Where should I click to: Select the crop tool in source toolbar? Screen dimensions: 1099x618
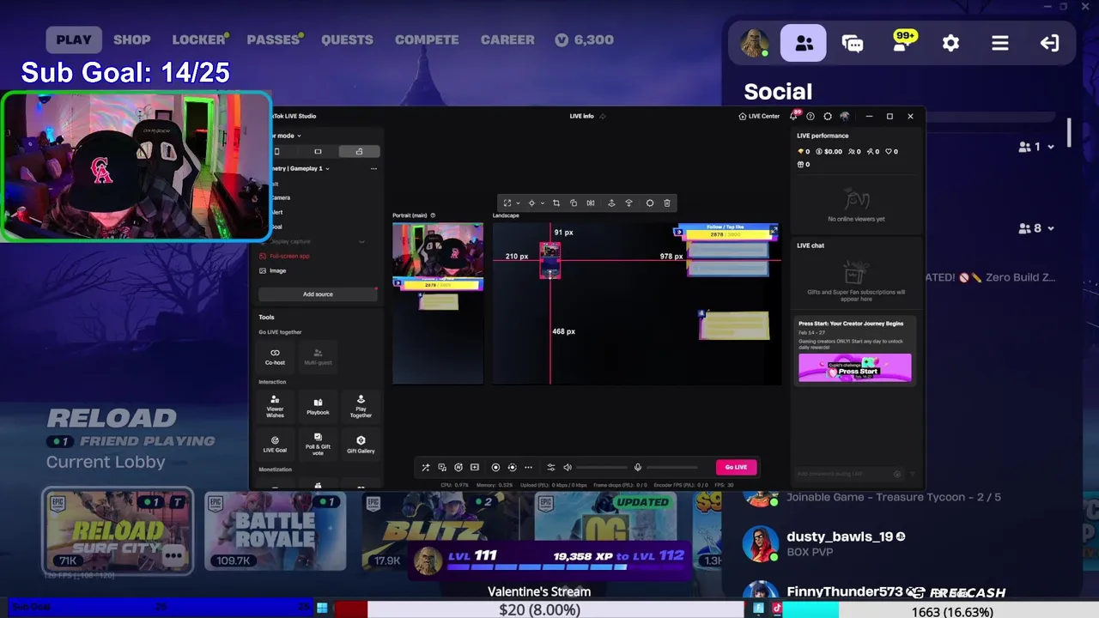tap(556, 203)
